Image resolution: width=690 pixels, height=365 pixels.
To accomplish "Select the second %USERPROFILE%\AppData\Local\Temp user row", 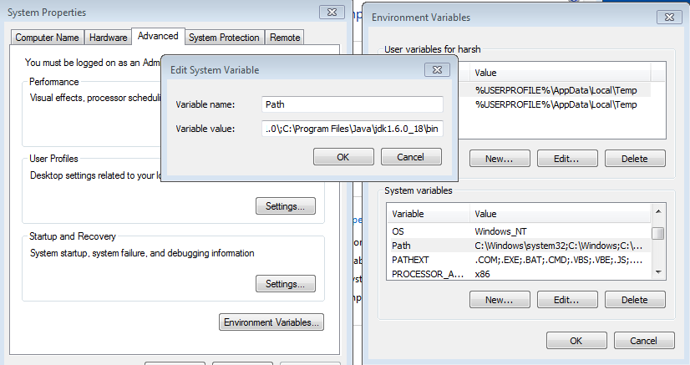I will (x=554, y=104).
